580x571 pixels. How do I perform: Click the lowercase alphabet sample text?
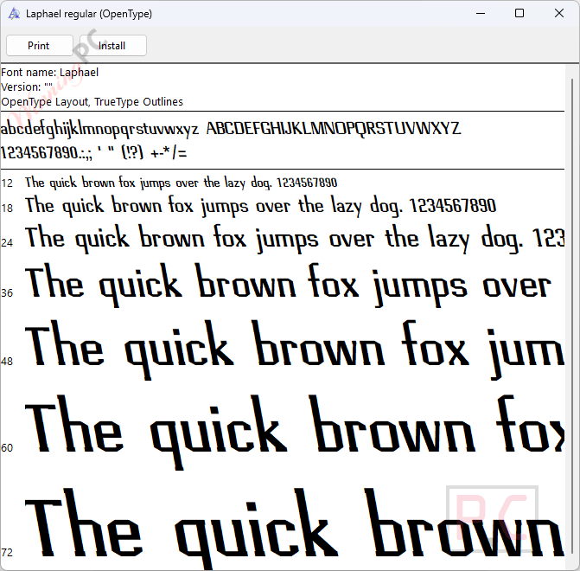tap(99, 129)
